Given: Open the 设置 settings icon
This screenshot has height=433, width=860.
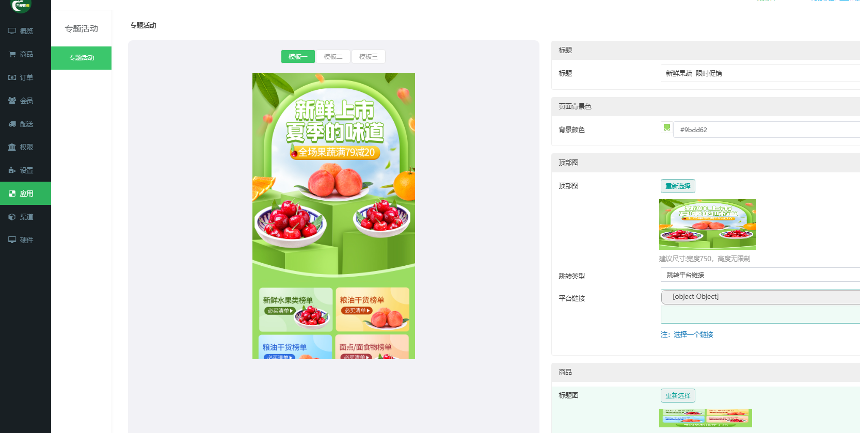Looking at the screenshot, I should (12, 170).
